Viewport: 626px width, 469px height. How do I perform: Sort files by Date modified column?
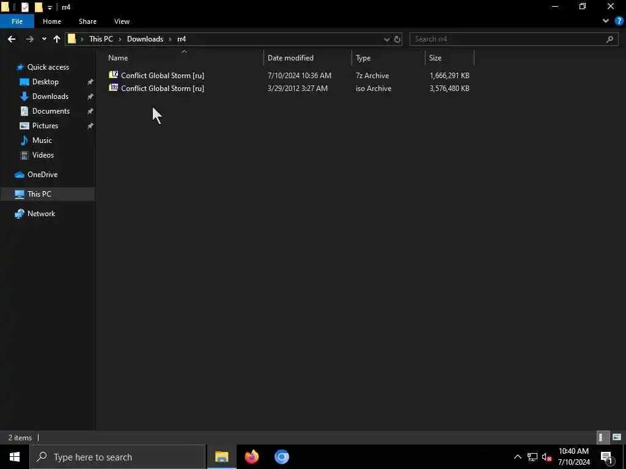(x=308, y=58)
